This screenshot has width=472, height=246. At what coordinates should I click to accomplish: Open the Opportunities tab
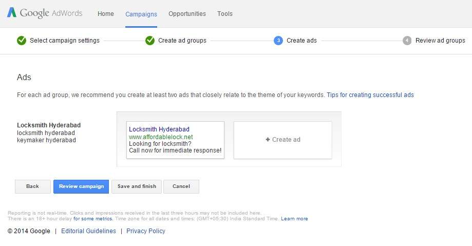tap(187, 14)
